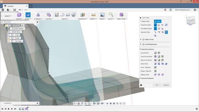Open the Utilities tool icon

(49, 15)
